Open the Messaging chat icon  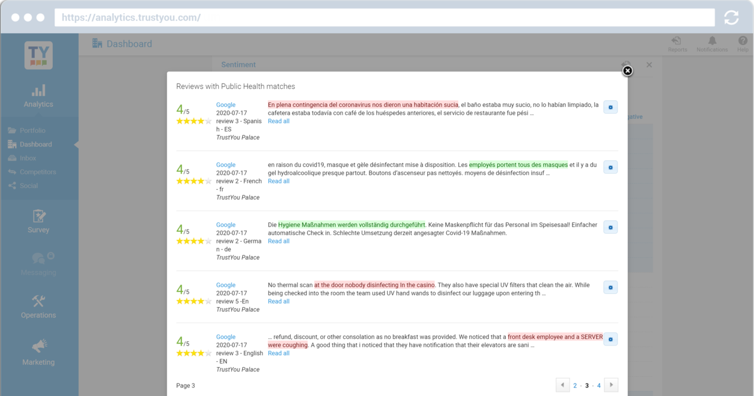click(x=38, y=258)
